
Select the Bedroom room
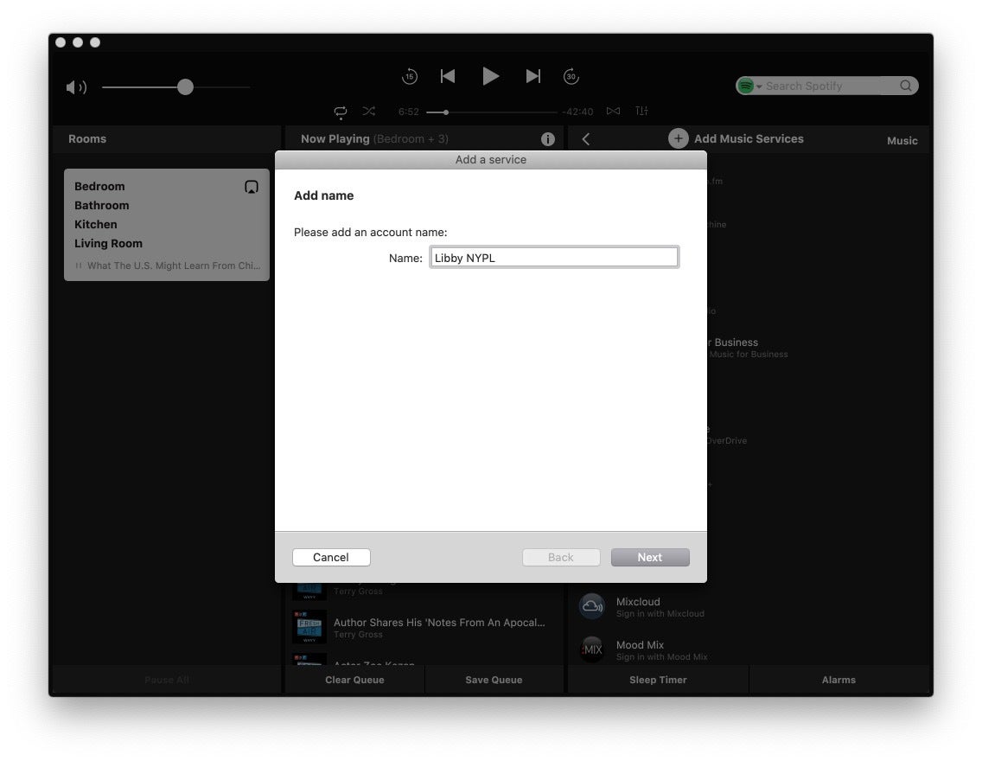[99, 187]
